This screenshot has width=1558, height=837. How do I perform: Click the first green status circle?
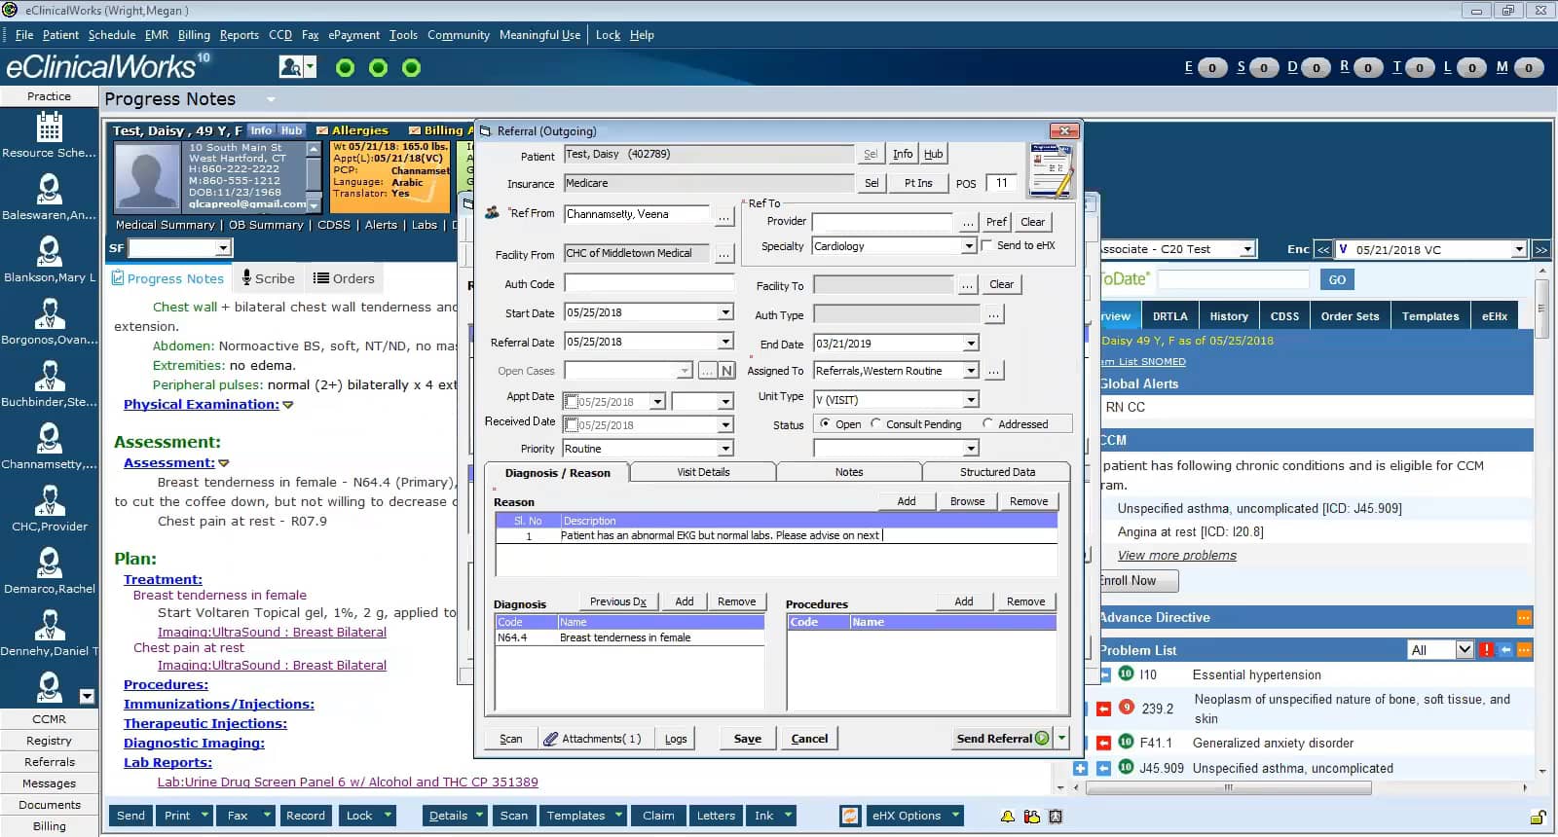coord(345,67)
